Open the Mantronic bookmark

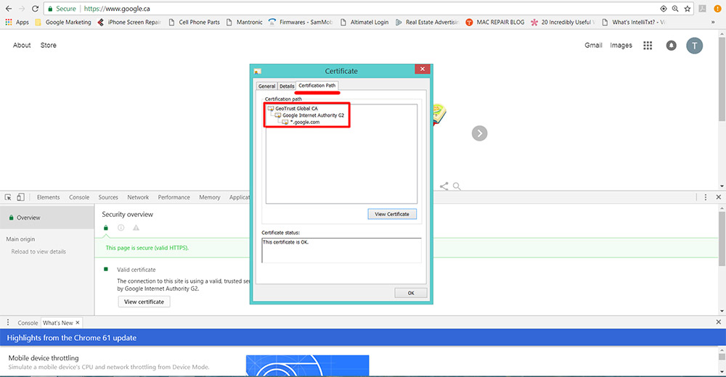(245, 22)
